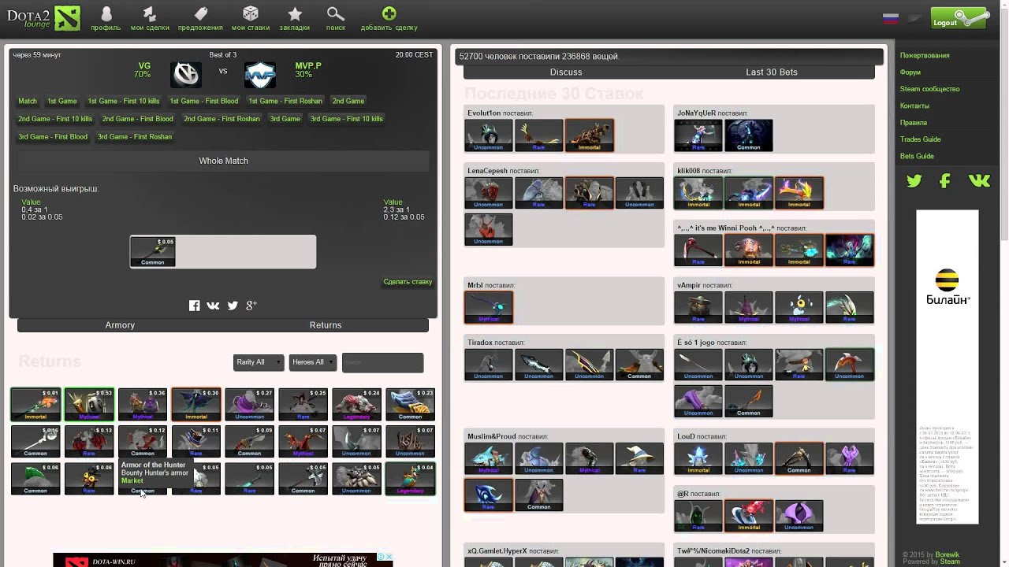1009x567 pixels.
Task: Open Форум sidebar link
Action: point(910,72)
